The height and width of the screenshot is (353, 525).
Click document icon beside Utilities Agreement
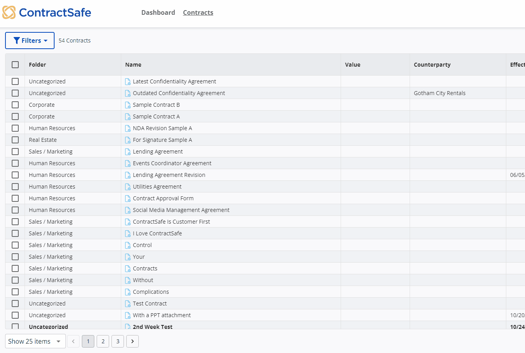pyautogui.click(x=128, y=187)
